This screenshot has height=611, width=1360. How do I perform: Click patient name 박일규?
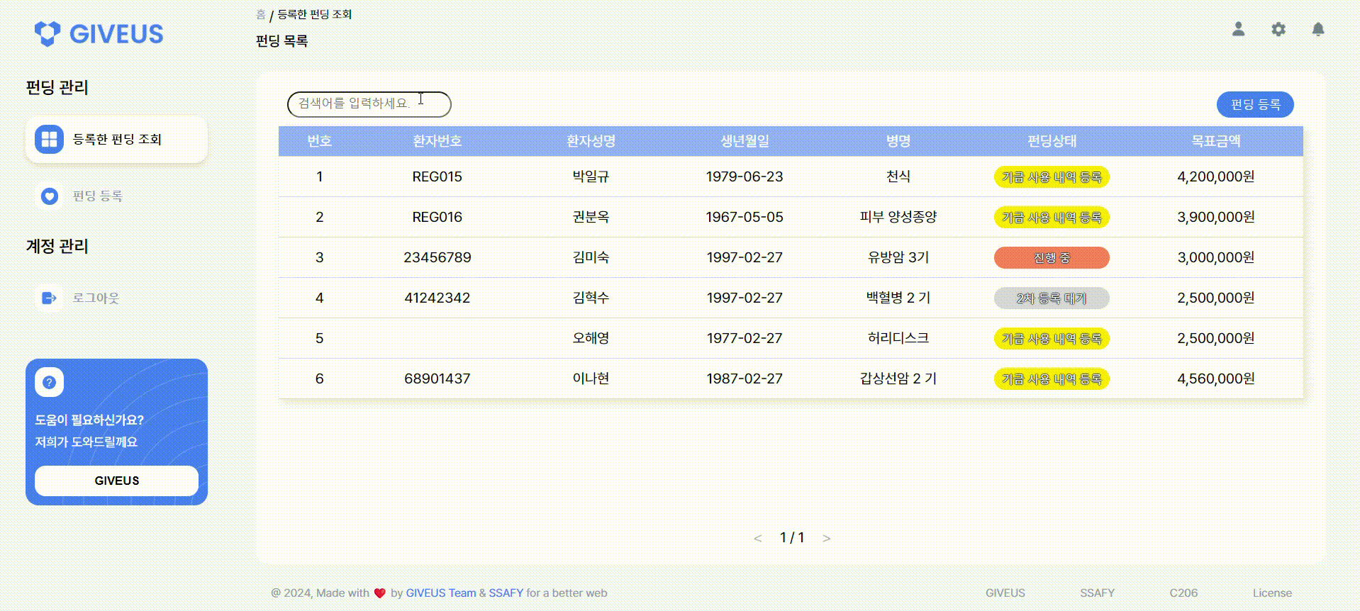pyautogui.click(x=591, y=176)
